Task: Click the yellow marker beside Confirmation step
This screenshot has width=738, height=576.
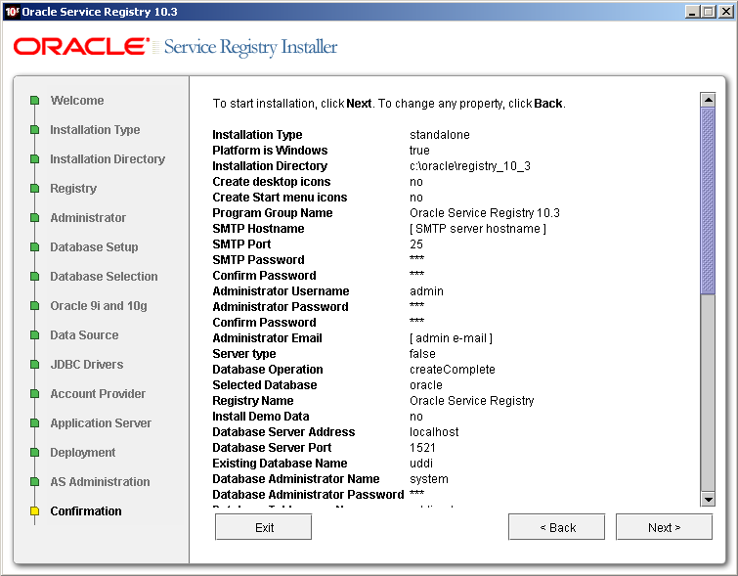Action: (x=34, y=511)
